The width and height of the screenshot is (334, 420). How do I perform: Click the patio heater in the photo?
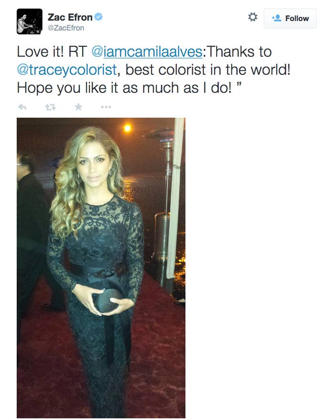coord(163,209)
